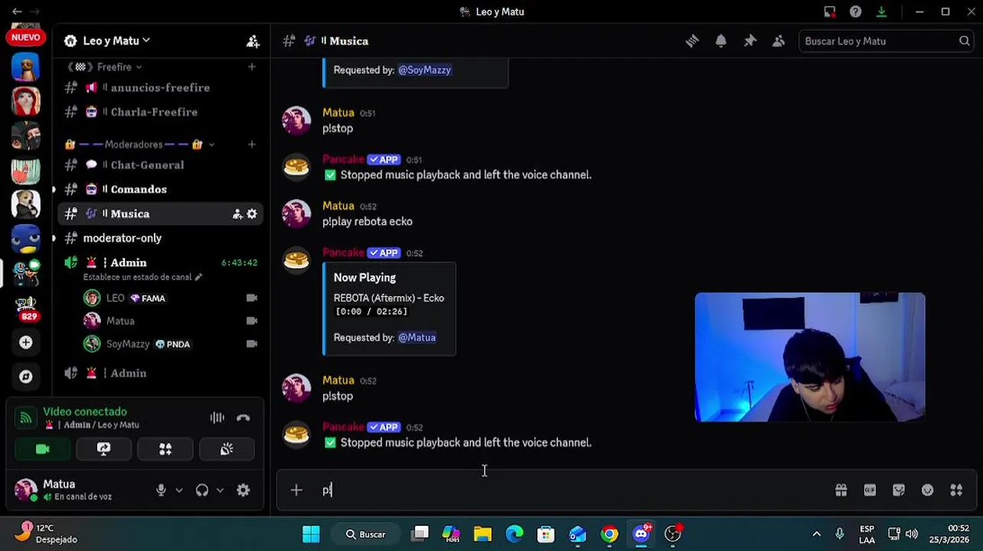Show pinned messages via pin icon
This screenshot has width=983, height=551.
[750, 41]
